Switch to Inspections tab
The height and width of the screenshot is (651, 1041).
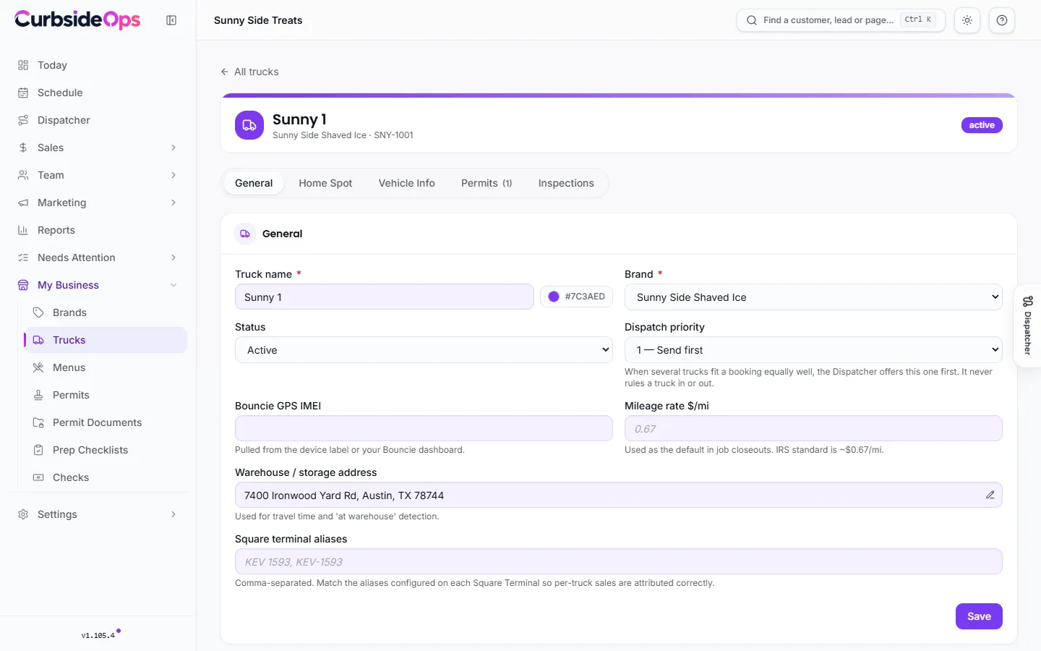[x=566, y=183]
